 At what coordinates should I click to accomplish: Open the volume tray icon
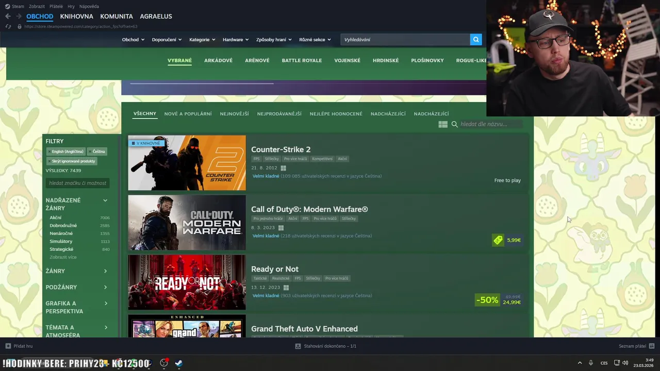pos(625,363)
